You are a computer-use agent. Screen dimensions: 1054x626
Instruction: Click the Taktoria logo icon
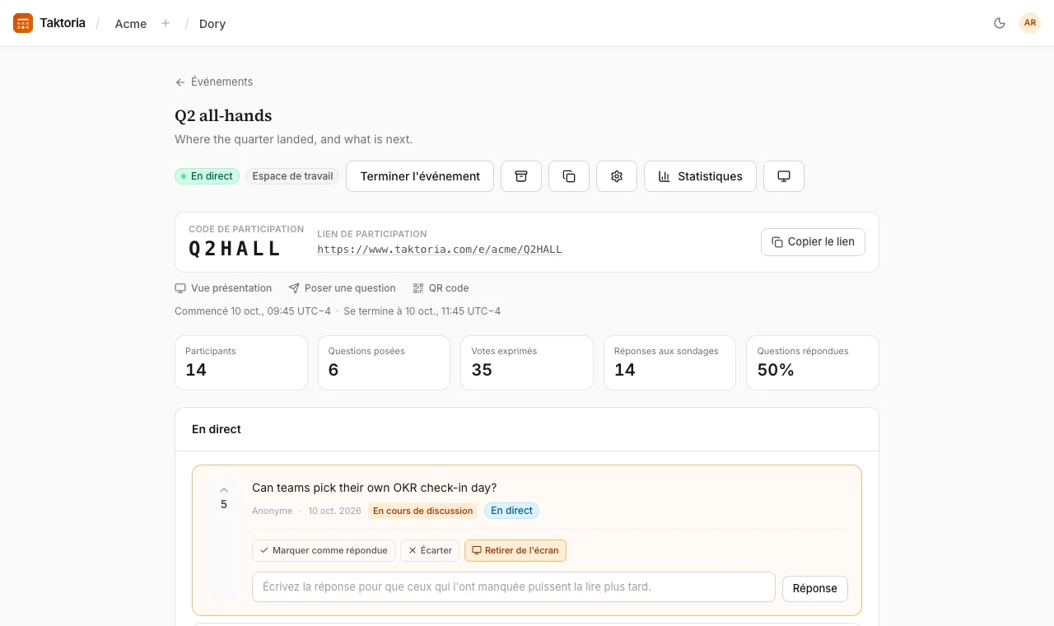[23, 23]
